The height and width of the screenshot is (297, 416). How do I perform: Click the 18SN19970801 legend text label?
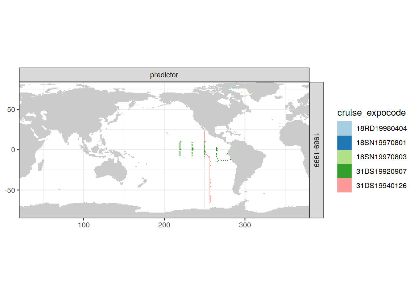click(381, 143)
